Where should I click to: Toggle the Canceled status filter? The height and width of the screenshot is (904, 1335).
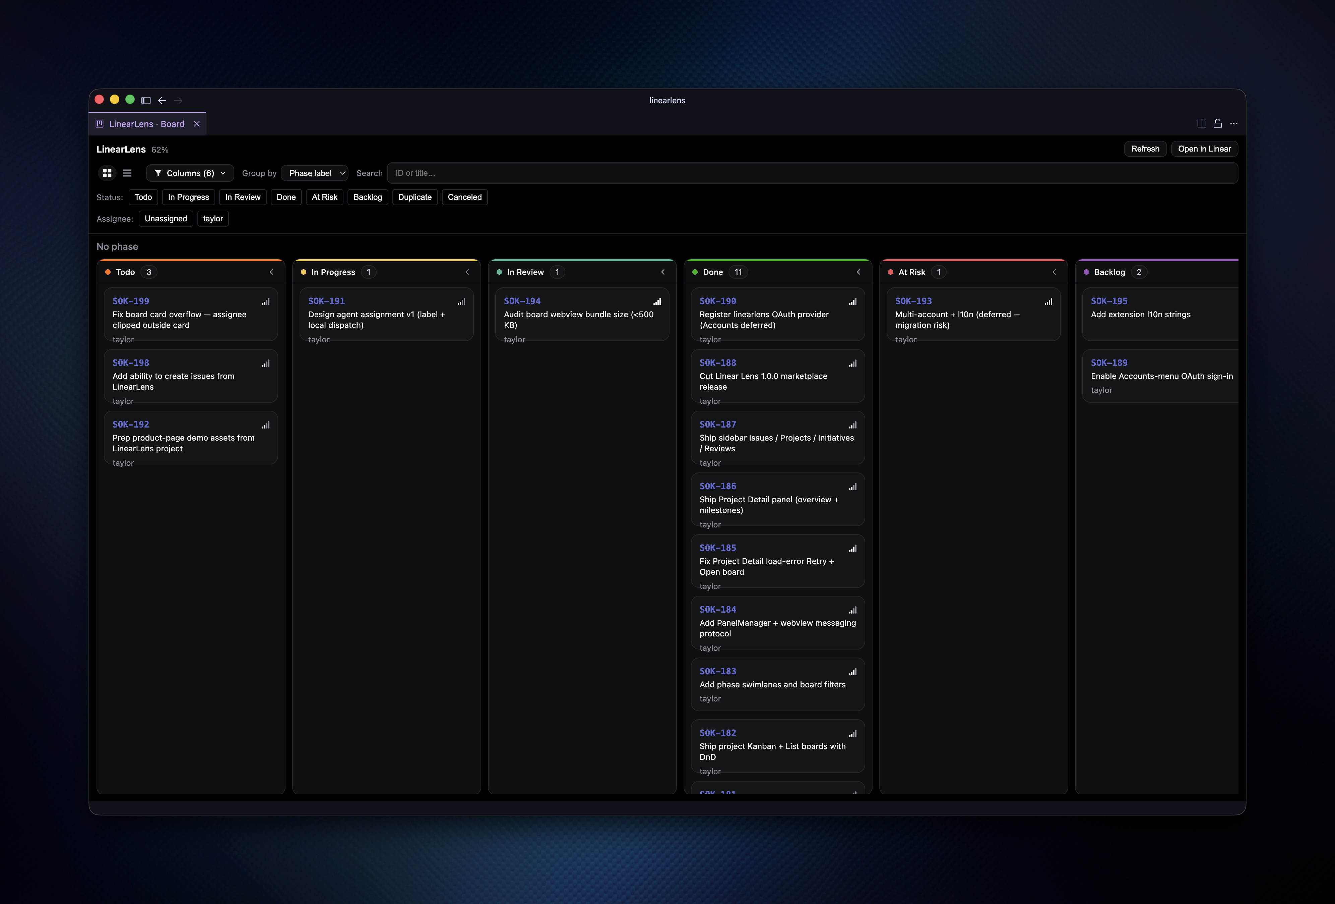tap(465, 197)
